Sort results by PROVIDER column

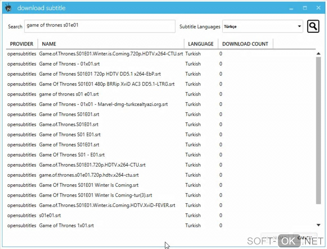click(x=21, y=44)
